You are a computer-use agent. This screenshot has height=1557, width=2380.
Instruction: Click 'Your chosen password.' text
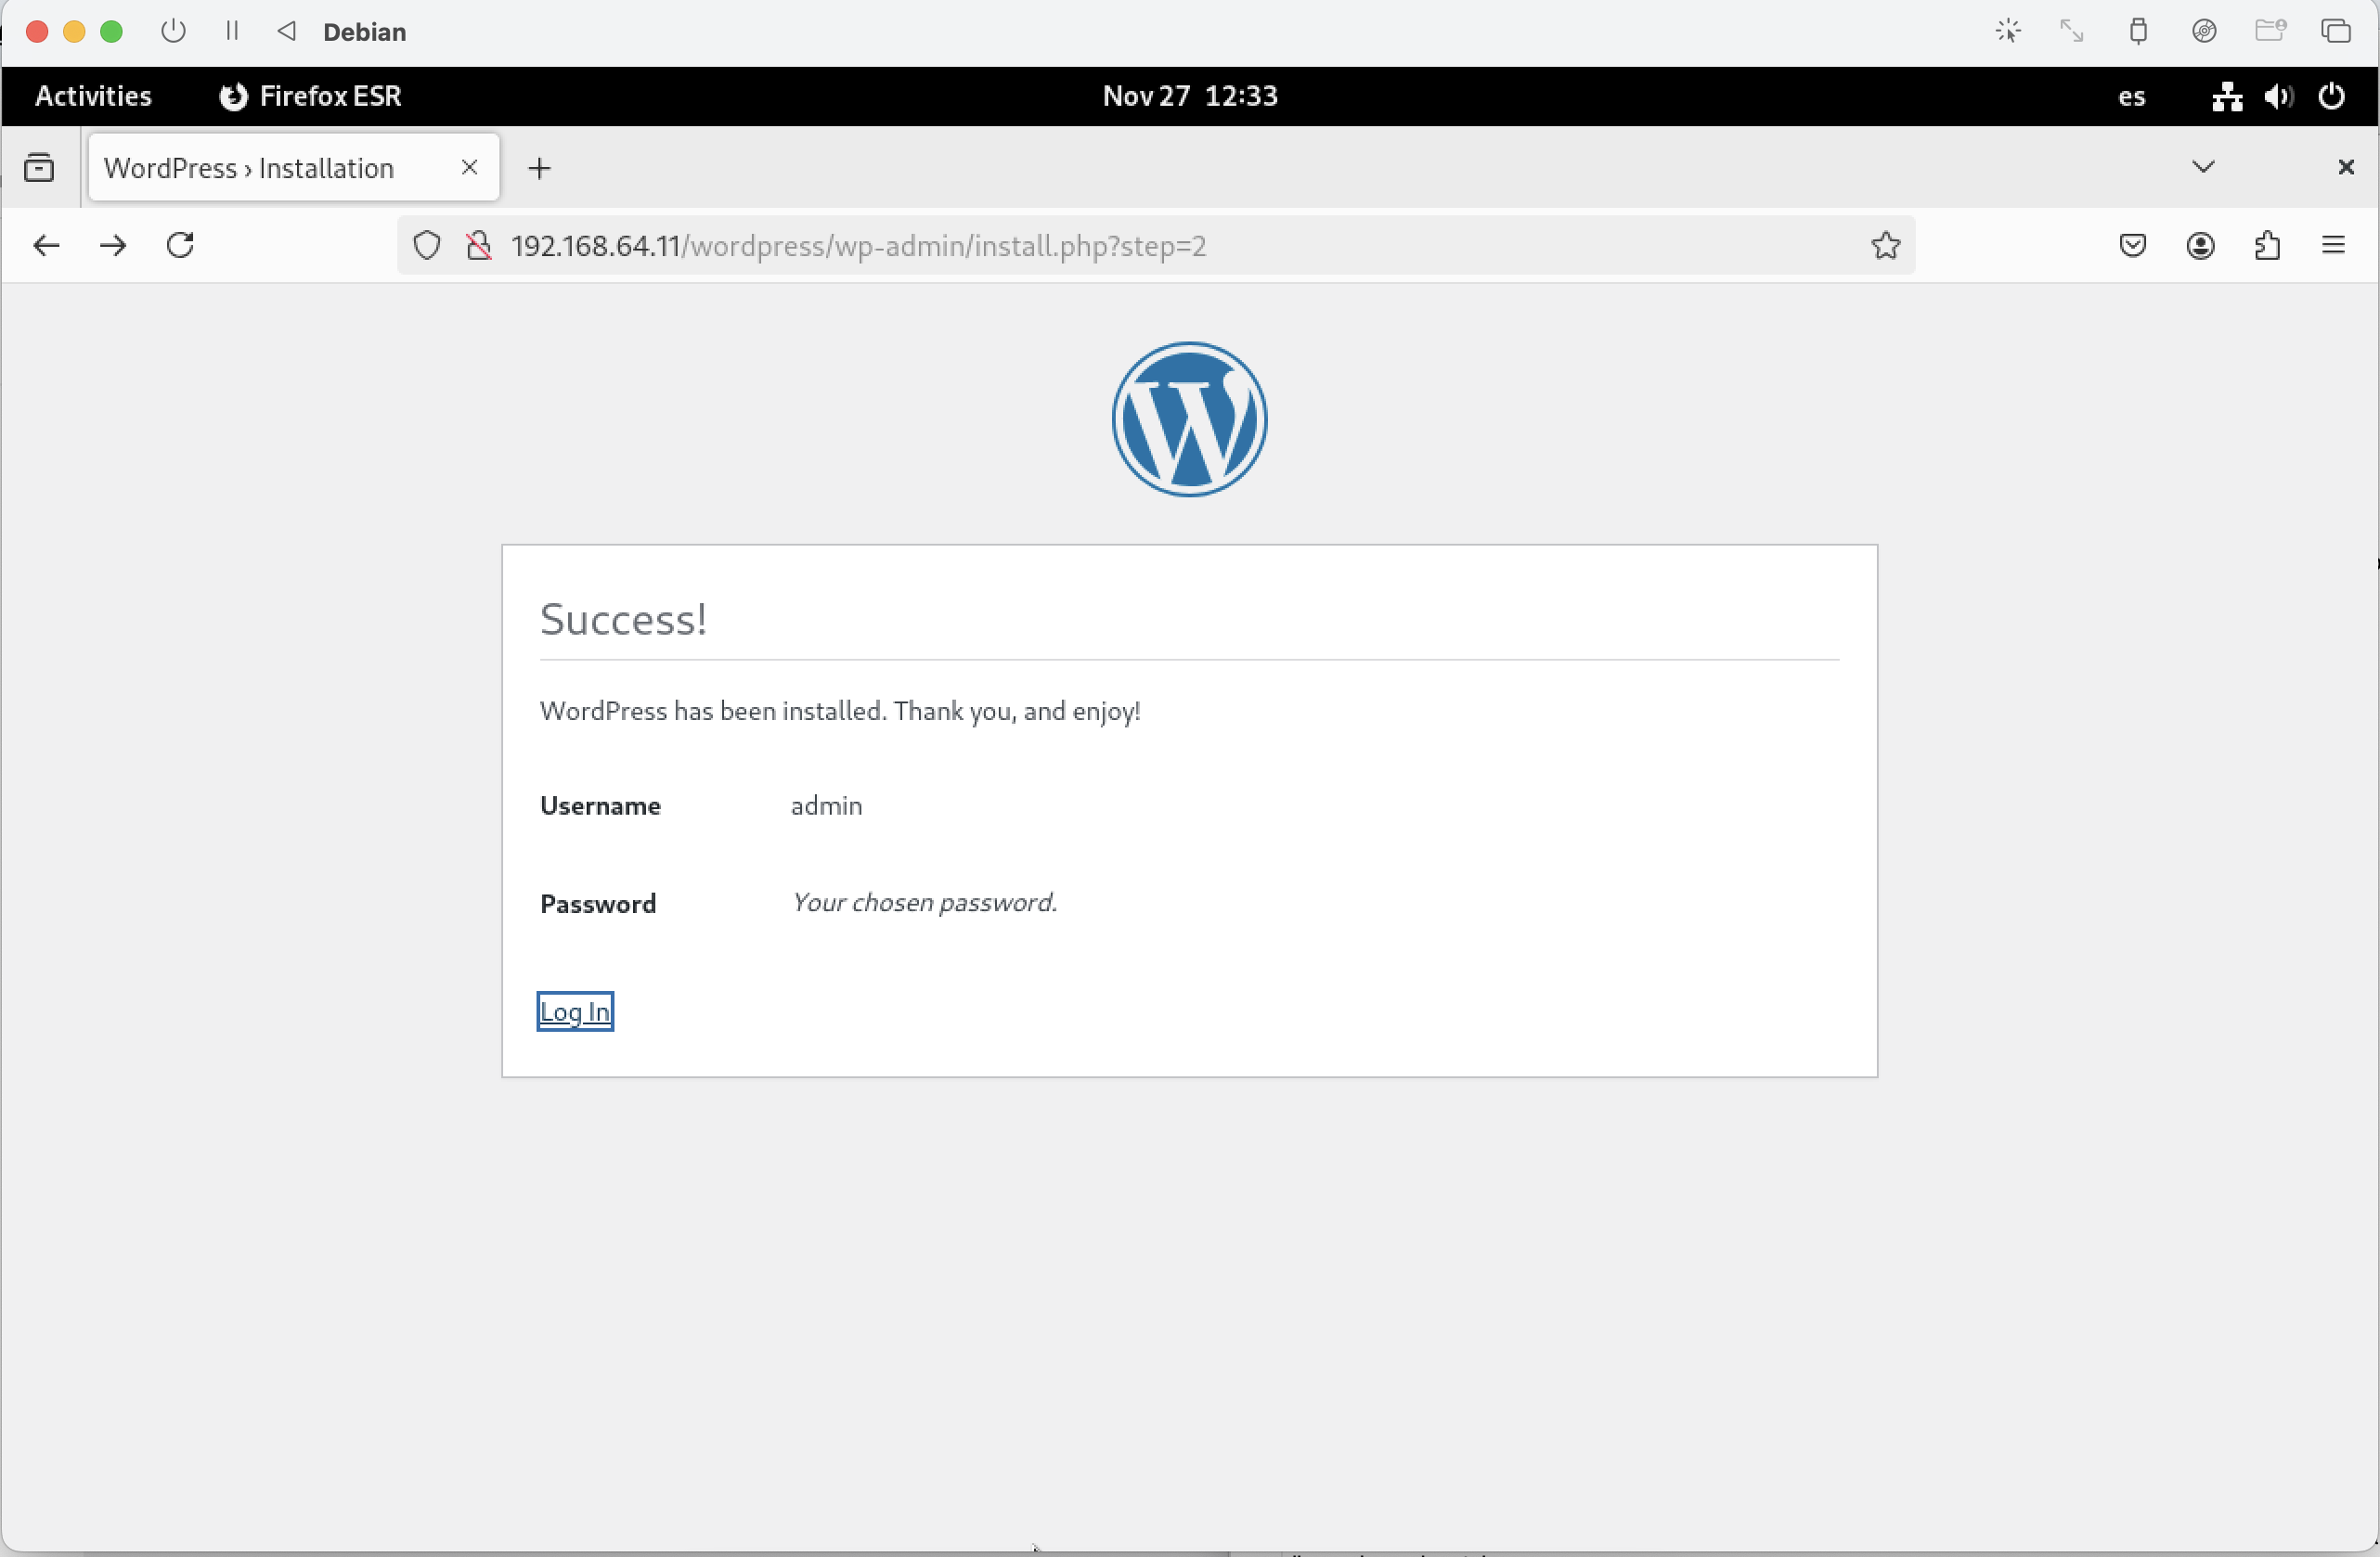click(x=924, y=903)
